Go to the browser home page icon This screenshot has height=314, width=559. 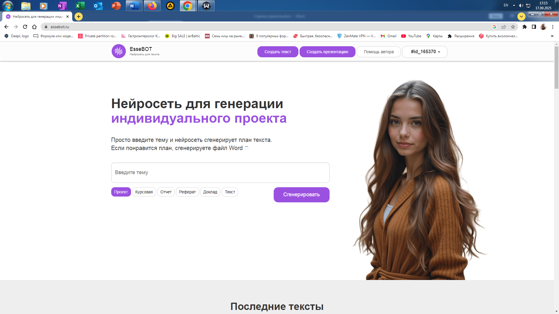pos(34,27)
